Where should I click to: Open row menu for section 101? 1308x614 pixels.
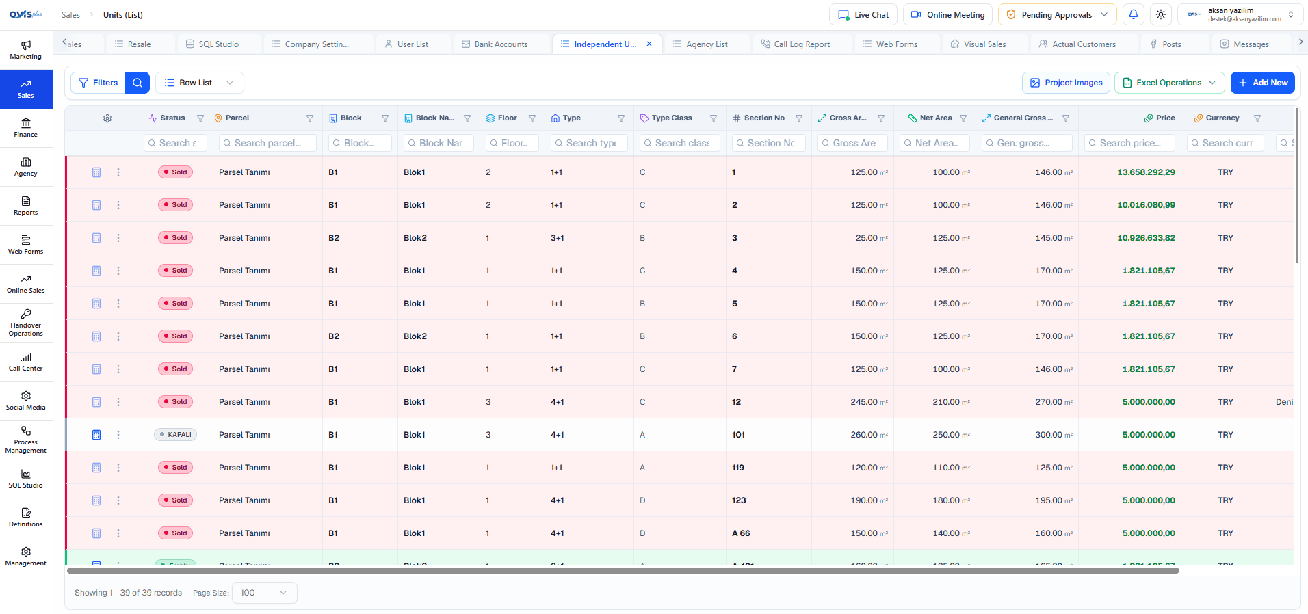click(x=118, y=435)
